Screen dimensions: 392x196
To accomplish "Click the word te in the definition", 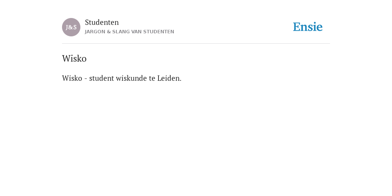I will (x=152, y=78).
